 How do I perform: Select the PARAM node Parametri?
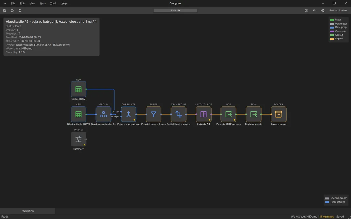click(78, 139)
